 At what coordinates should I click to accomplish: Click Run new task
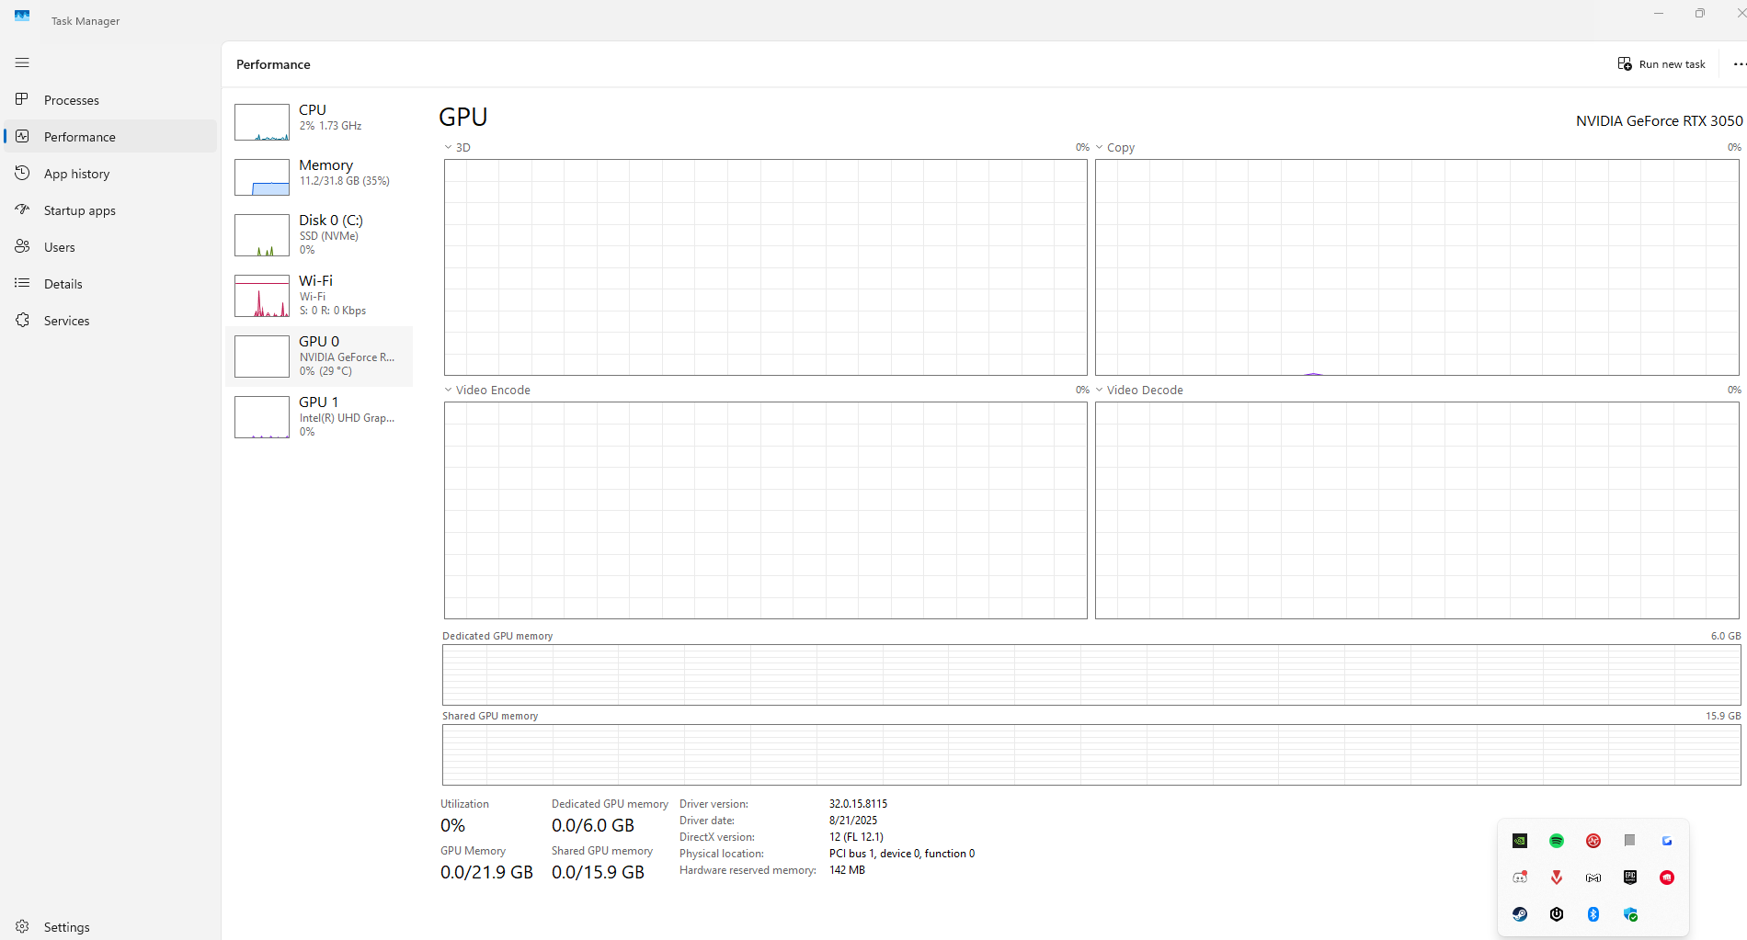tap(1661, 64)
